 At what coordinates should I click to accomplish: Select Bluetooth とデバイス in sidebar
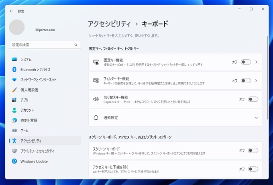point(45,70)
